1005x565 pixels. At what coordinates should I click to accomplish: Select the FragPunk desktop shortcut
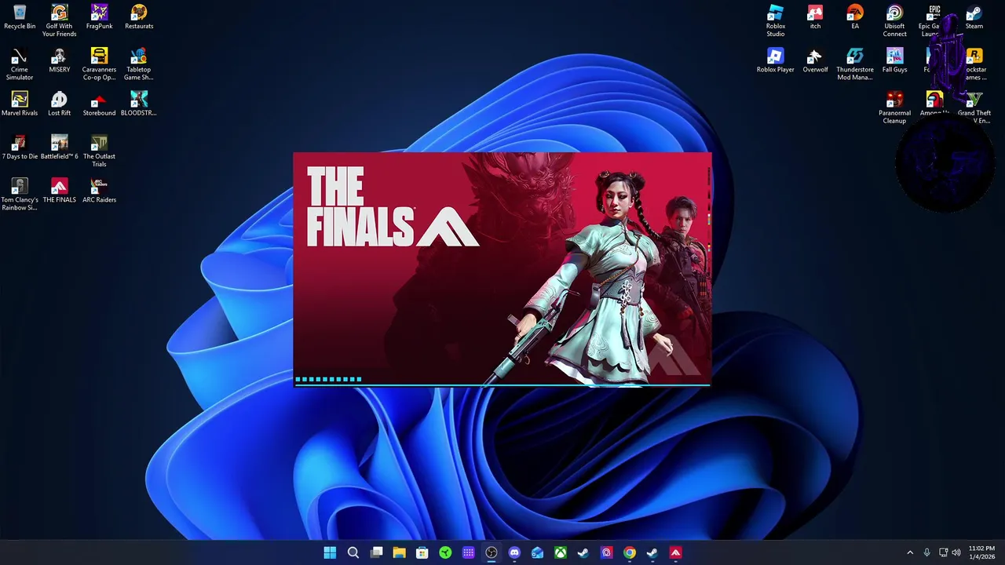point(99,17)
